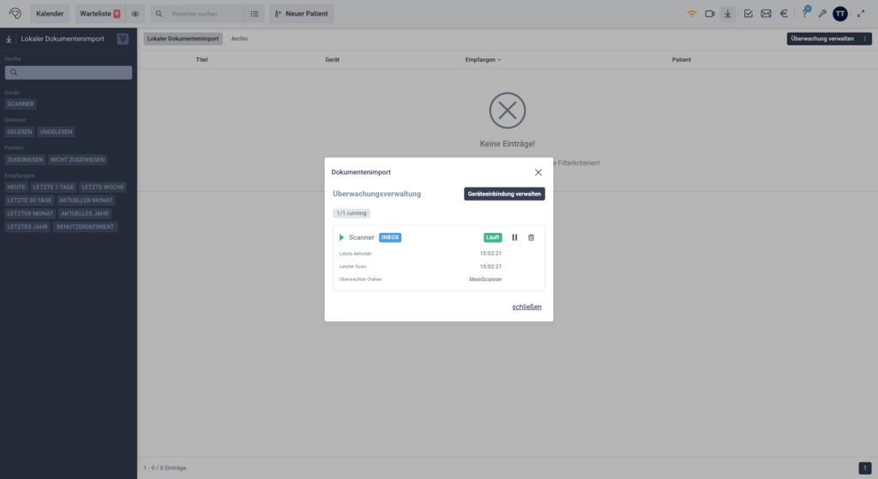Image resolution: width=878 pixels, height=479 pixels.
Task: Open the tasks checkmark icon
Action: pyautogui.click(x=749, y=14)
